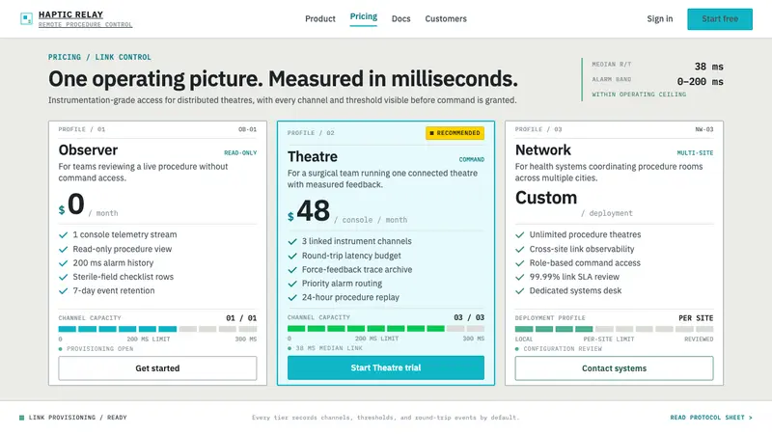The width and height of the screenshot is (772, 434).
Task: Open the Docs nav link
Action: pos(400,18)
